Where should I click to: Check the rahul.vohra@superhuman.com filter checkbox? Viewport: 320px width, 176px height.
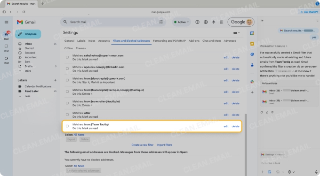coord(67,57)
